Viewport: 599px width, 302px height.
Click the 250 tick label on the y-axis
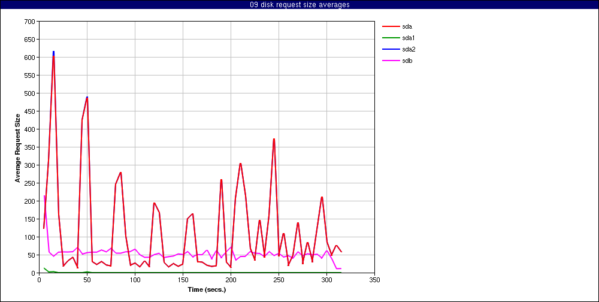point(29,183)
